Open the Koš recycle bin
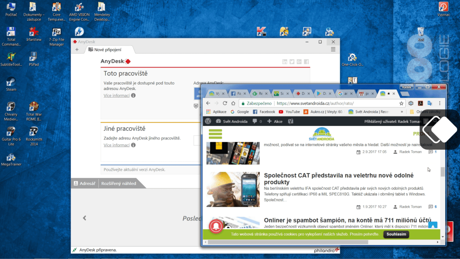 tap(420, 34)
